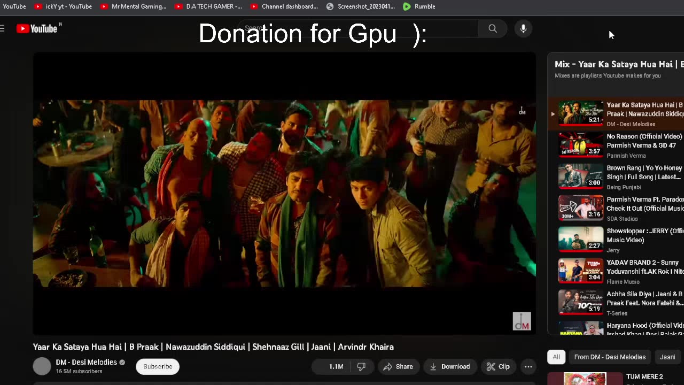Open DM - Desi Melodies channel avatar
Image resolution: width=684 pixels, height=385 pixels.
42,366
